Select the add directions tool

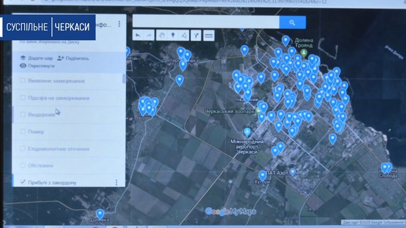196,35
